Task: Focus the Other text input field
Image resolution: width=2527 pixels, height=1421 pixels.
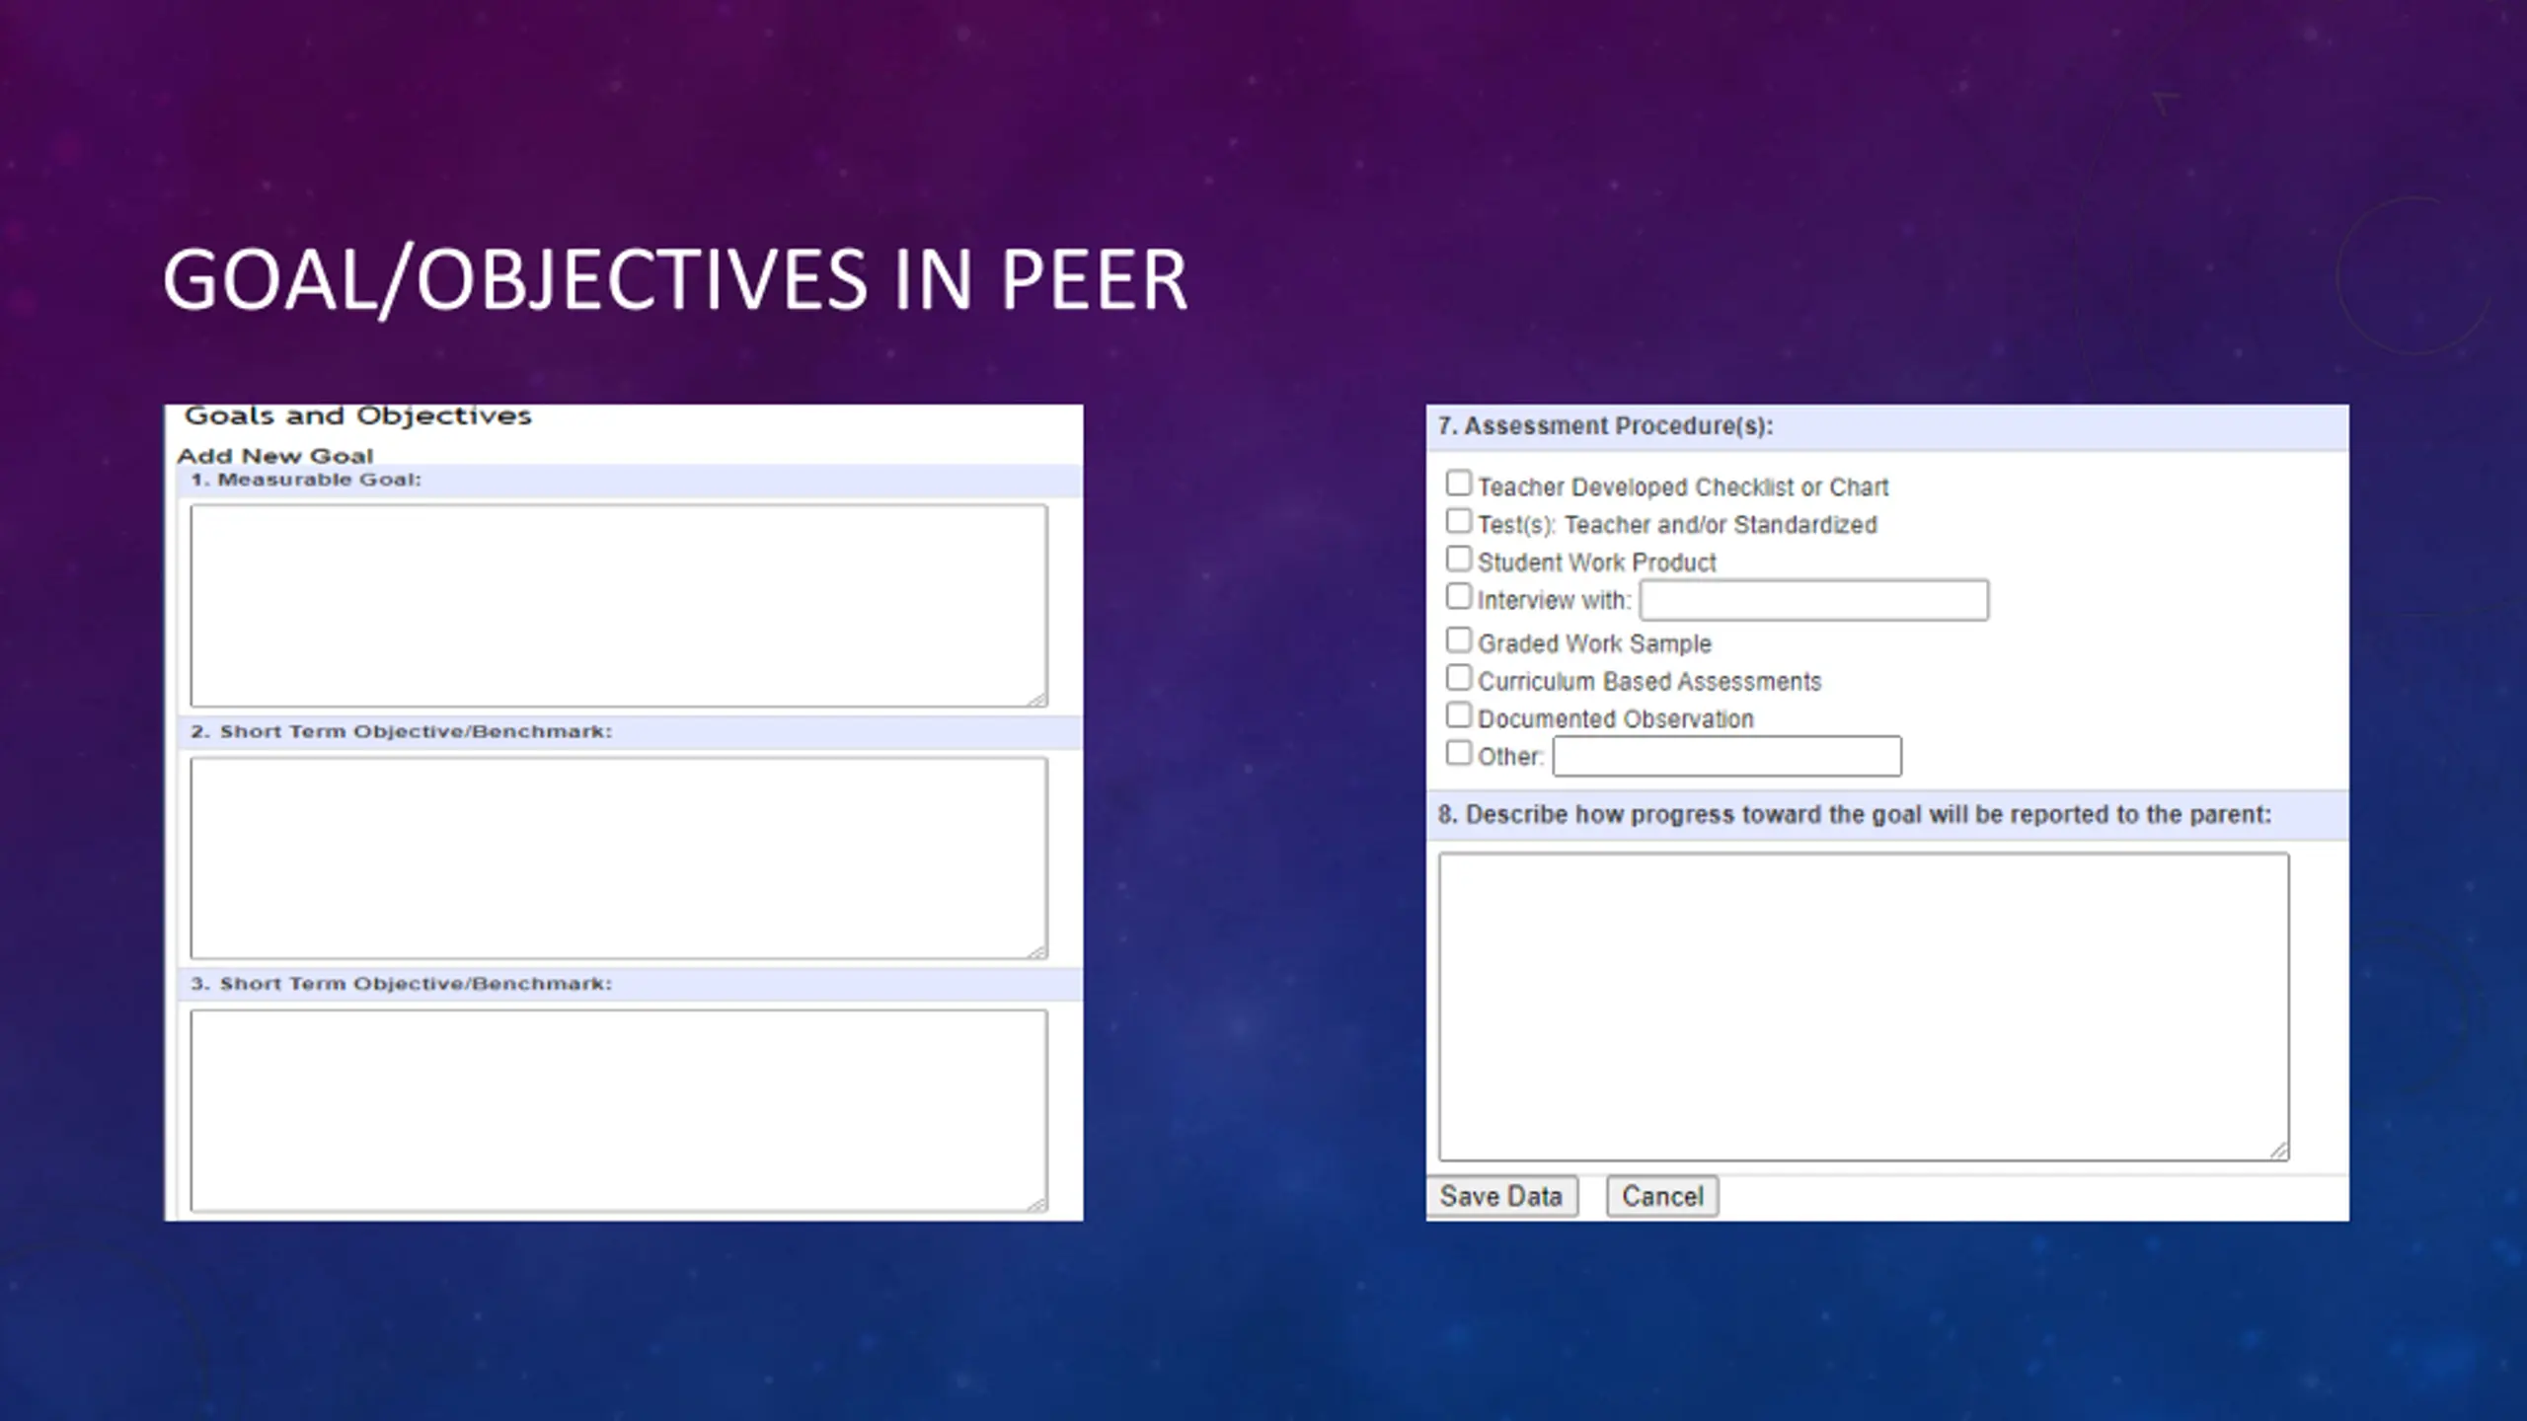Action: [x=1727, y=757]
